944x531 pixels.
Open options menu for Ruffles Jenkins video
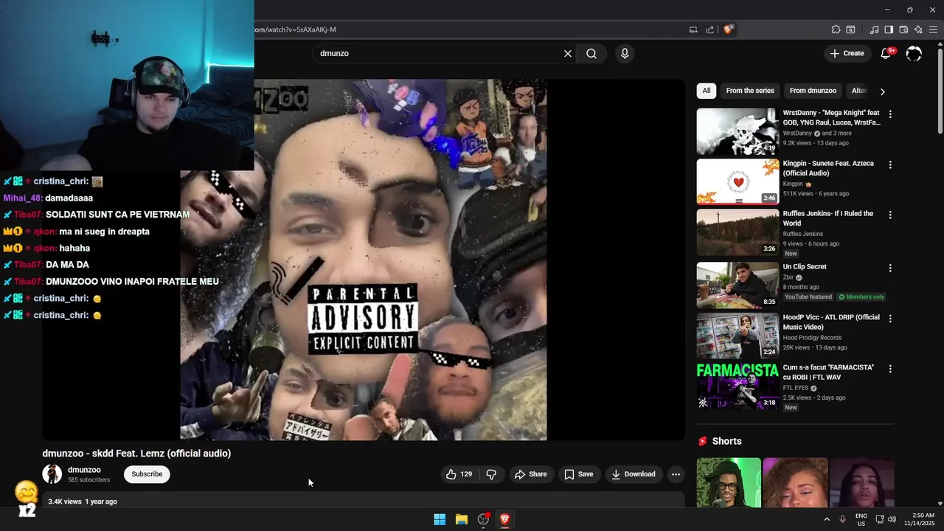tap(890, 215)
